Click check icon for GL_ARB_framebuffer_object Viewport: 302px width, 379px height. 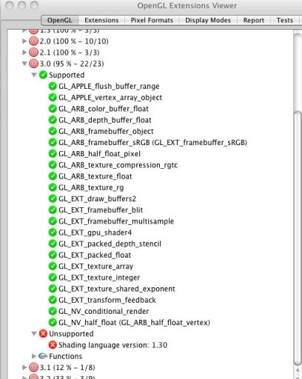click(x=53, y=131)
